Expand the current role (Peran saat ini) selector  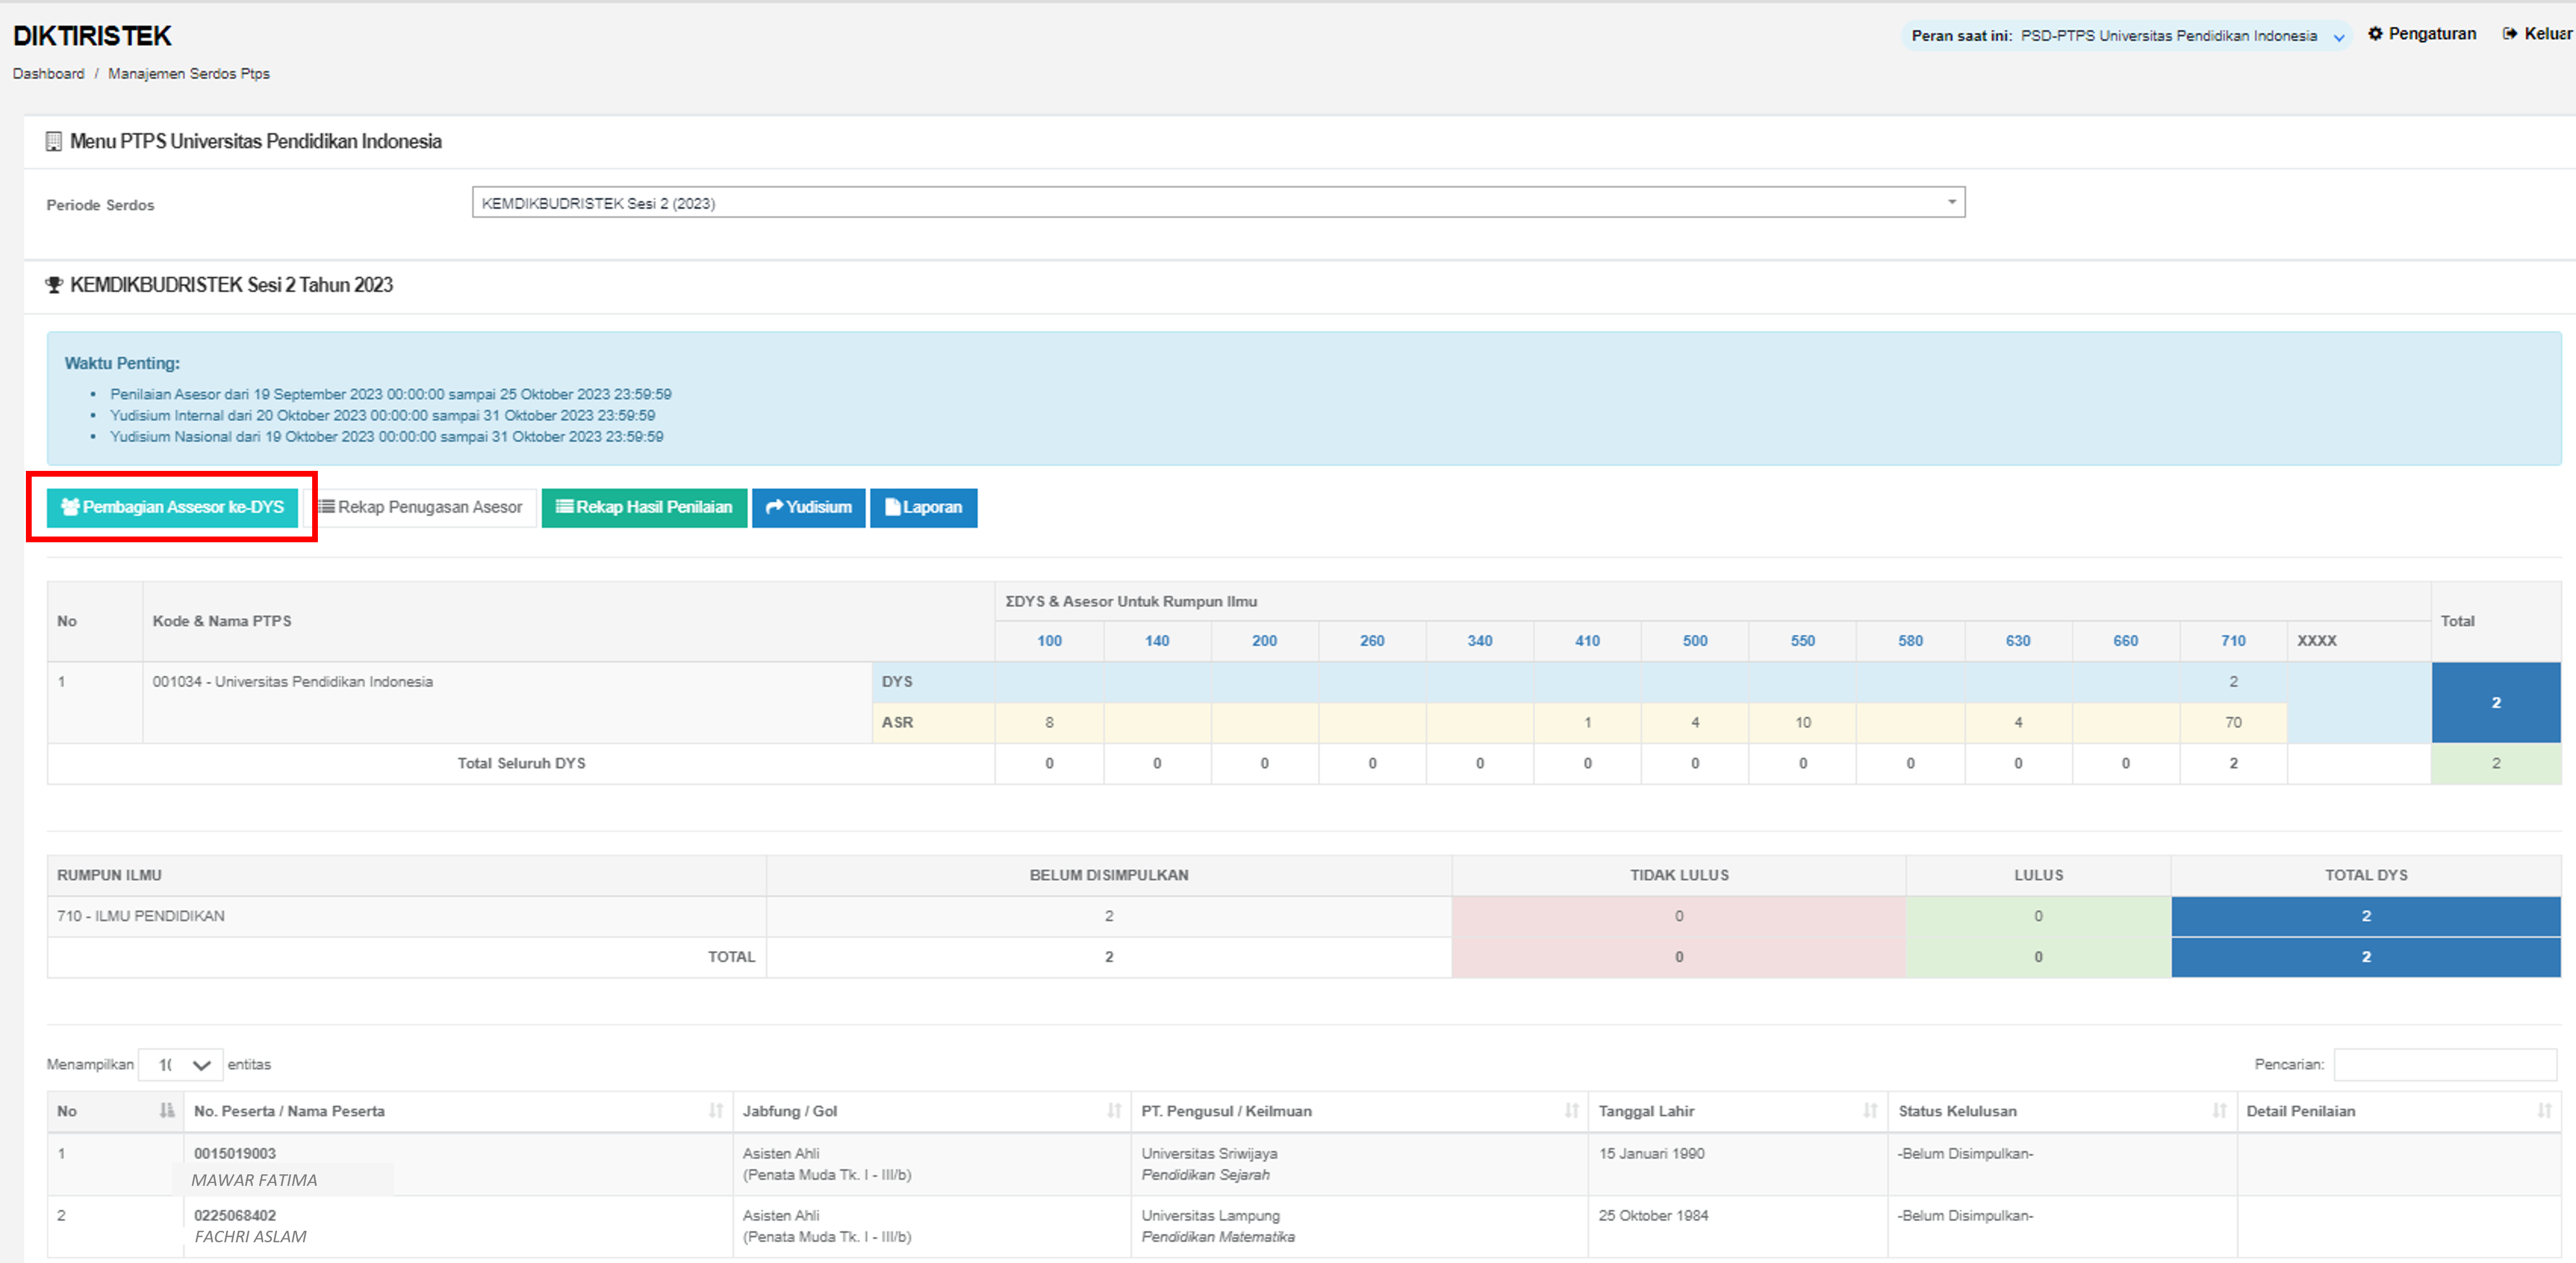2126,36
